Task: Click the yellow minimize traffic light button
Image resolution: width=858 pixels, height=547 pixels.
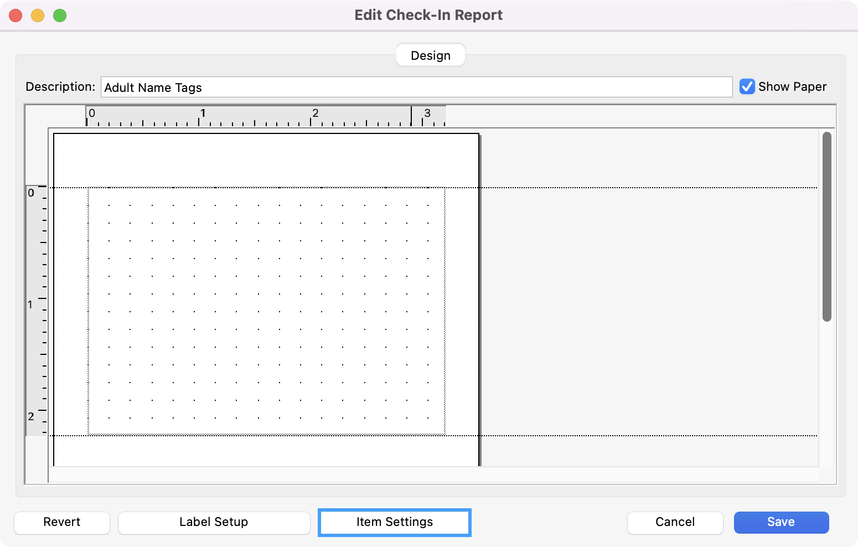Action: [x=37, y=15]
